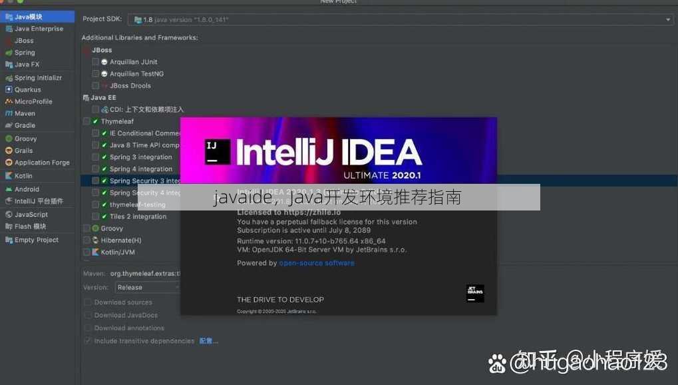Enable the JBoss Drools checkbox

pos(96,86)
